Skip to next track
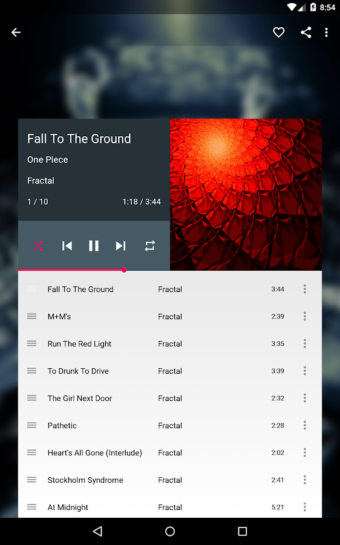Screen dimensions: 340x545 [x=120, y=246]
